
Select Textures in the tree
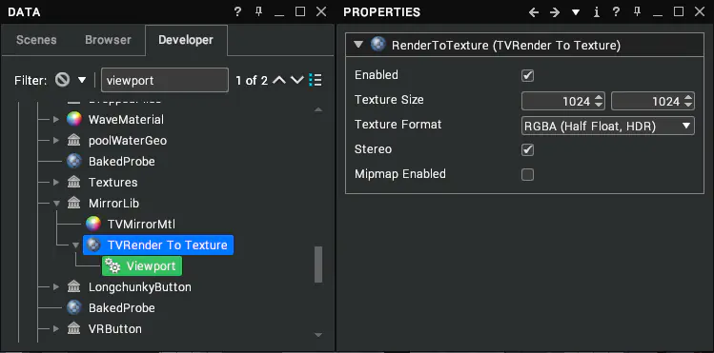[x=112, y=183]
